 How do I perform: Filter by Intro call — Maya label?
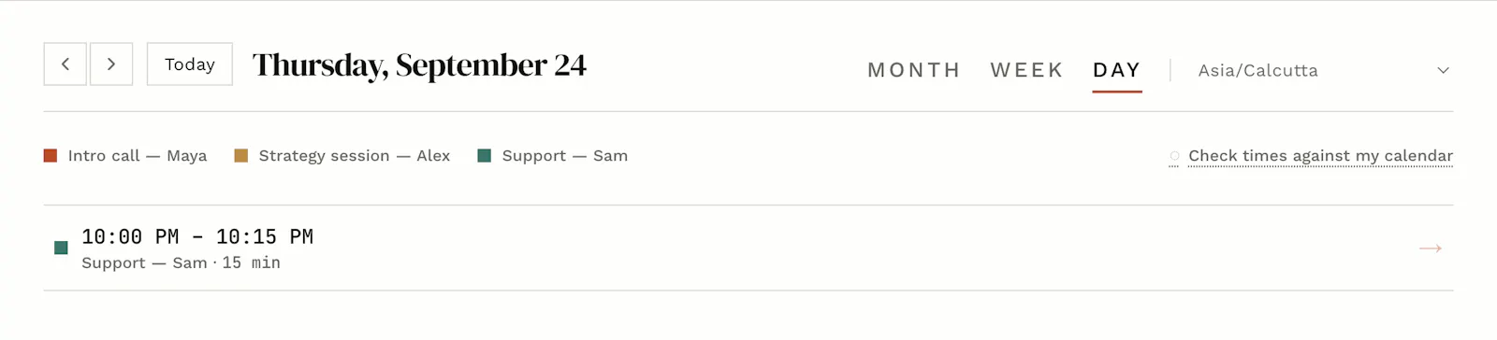coord(138,156)
